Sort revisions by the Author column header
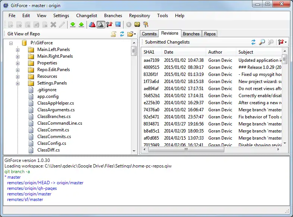The image size is (293, 217). click(x=221, y=52)
